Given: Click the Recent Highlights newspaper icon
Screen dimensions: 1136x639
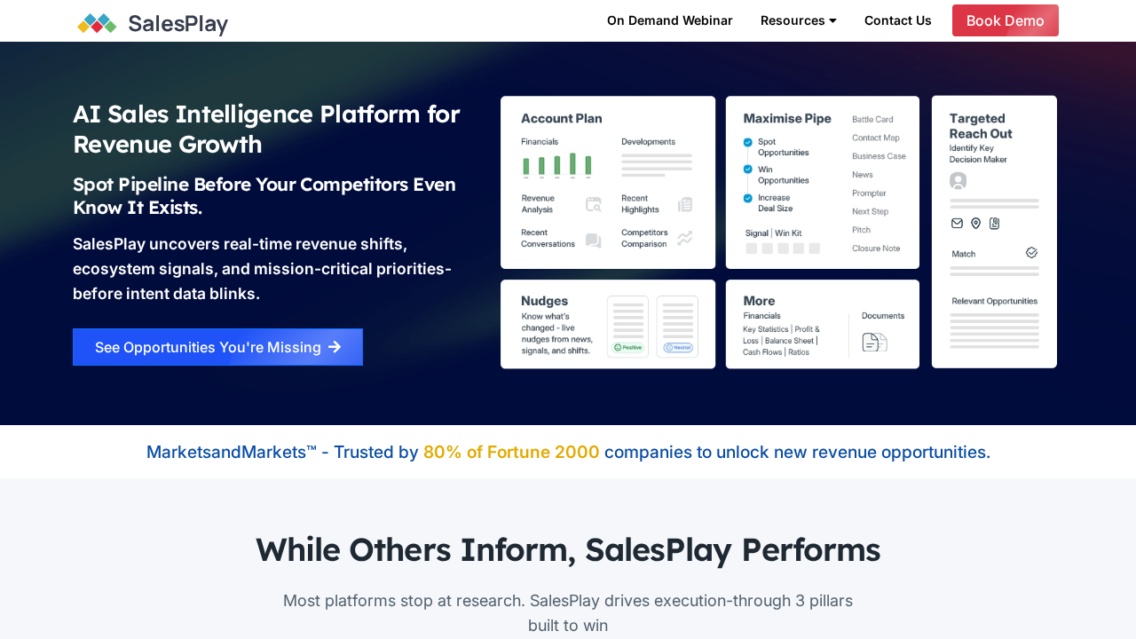Looking at the screenshot, I should [x=685, y=204].
